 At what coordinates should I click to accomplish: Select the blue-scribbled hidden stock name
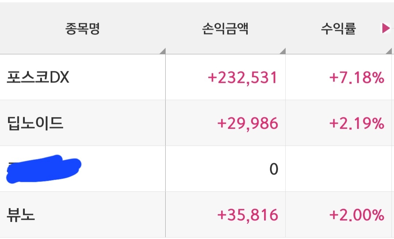(43, 169)
